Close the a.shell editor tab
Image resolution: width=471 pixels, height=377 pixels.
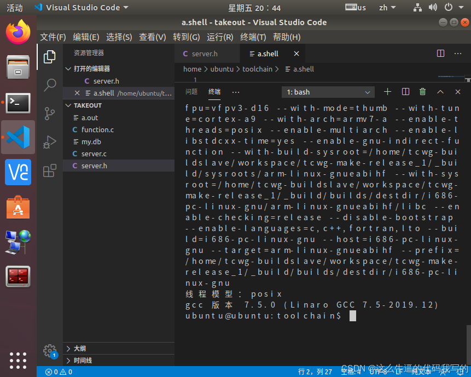tap(296, 54)
